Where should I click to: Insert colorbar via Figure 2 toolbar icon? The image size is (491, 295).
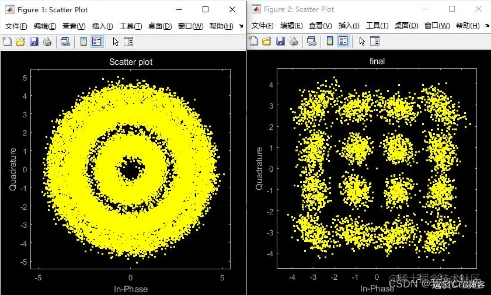tap(330, 41)
